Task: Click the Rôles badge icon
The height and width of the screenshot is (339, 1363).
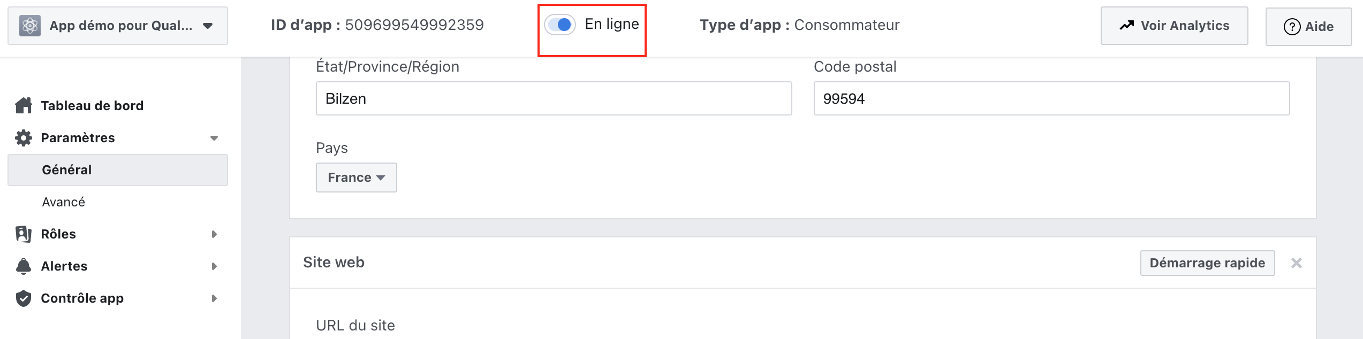Action: point(24,234)
